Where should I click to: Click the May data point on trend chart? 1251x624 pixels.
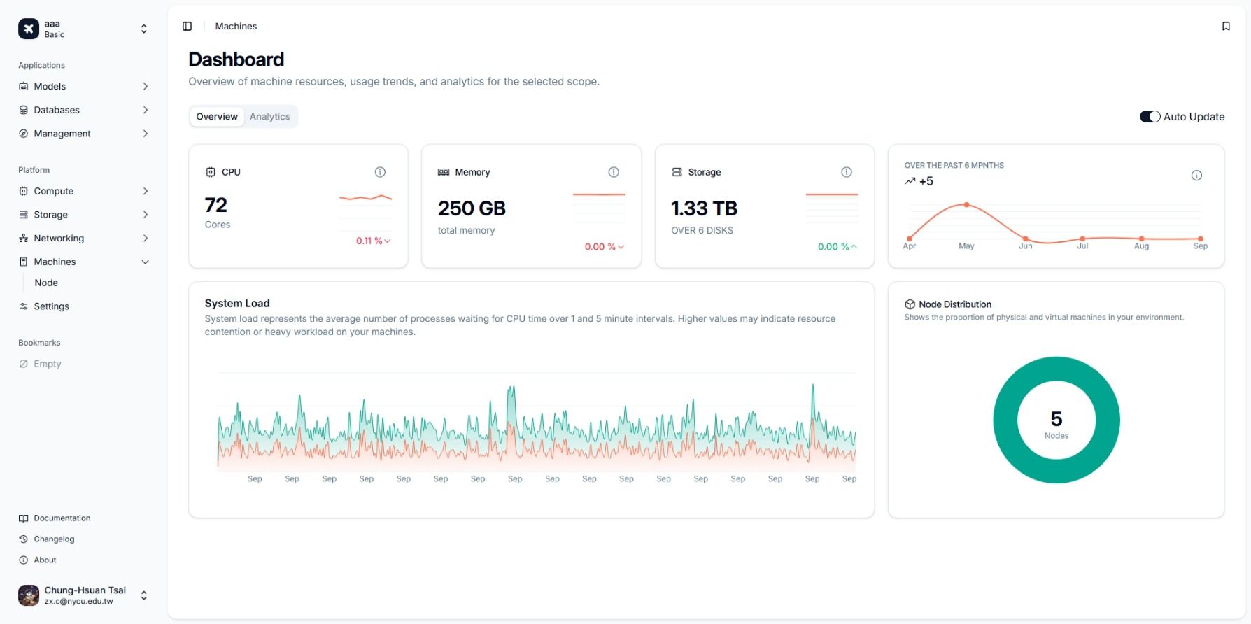pos(966,205)
